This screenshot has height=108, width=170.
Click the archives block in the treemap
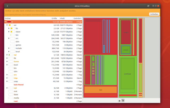click(x=127, y=74)
